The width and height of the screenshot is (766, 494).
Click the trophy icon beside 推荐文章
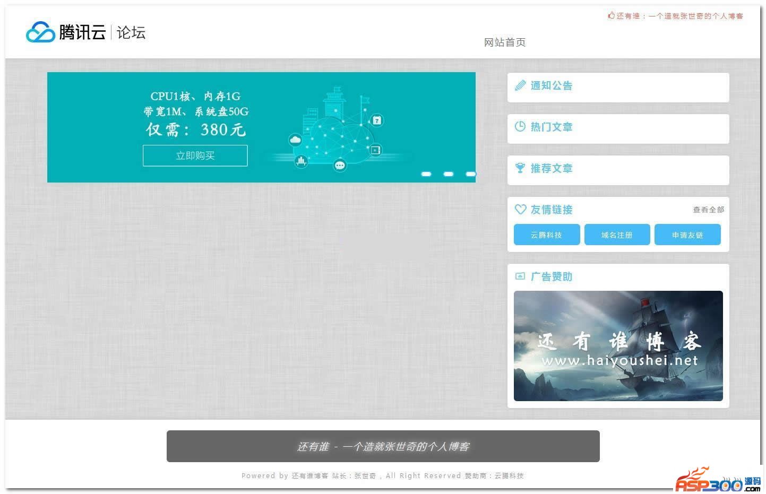520,168
